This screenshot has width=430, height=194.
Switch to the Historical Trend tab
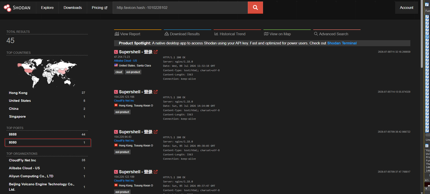(x=237, y=34)
